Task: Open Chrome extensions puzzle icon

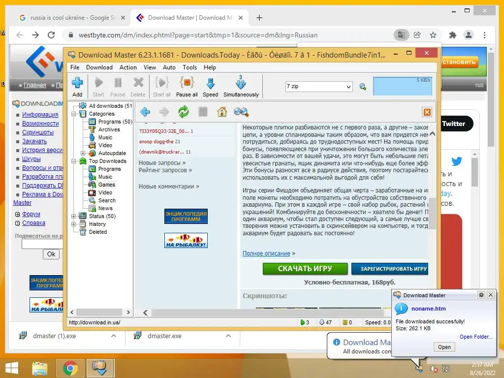Action: 453,35
